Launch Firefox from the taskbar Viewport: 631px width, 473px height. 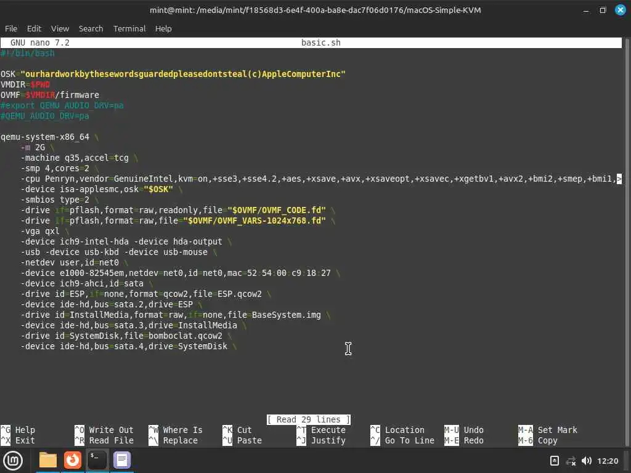pyautogui.click(x=73, y=460)
